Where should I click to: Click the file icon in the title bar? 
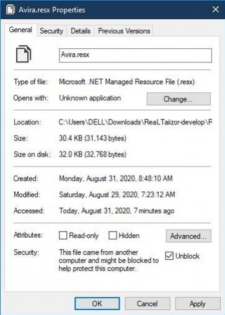[11, 9]
